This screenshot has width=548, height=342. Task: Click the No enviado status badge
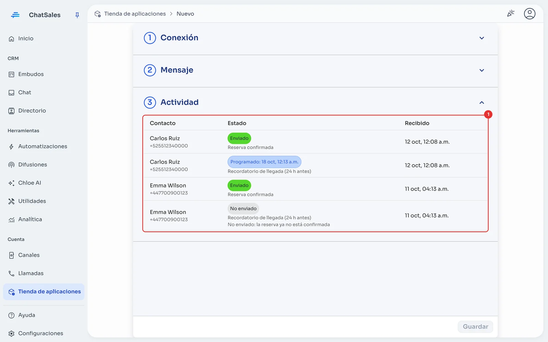point(243,209)
